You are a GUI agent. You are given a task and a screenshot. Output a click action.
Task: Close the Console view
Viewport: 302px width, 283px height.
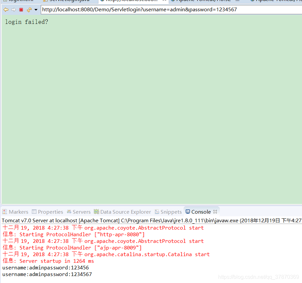tap(215, 212)
